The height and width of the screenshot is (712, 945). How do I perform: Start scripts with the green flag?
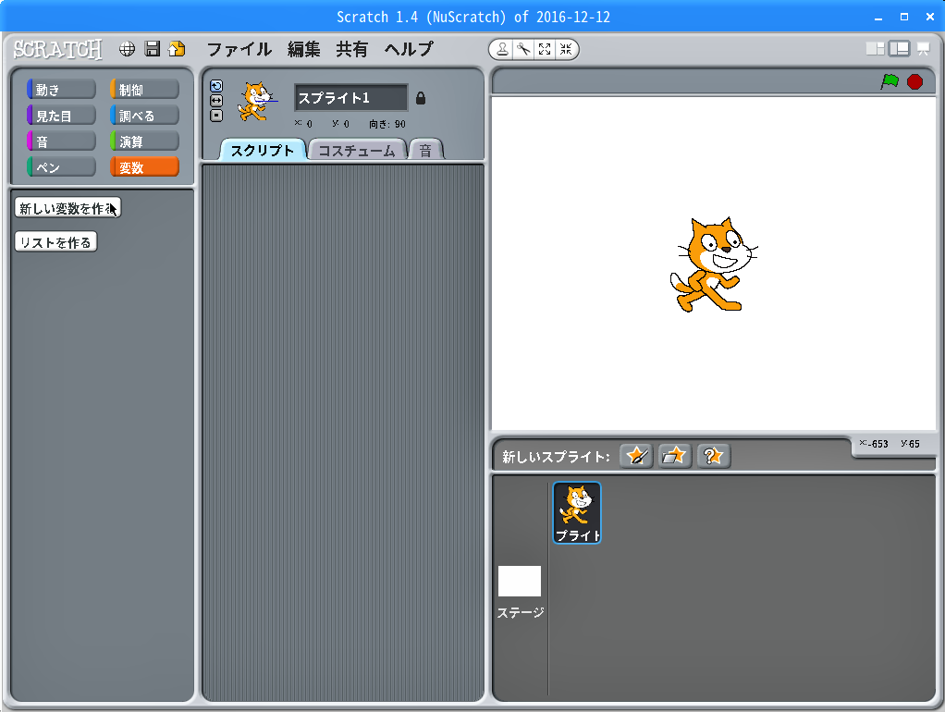[890, 81]
